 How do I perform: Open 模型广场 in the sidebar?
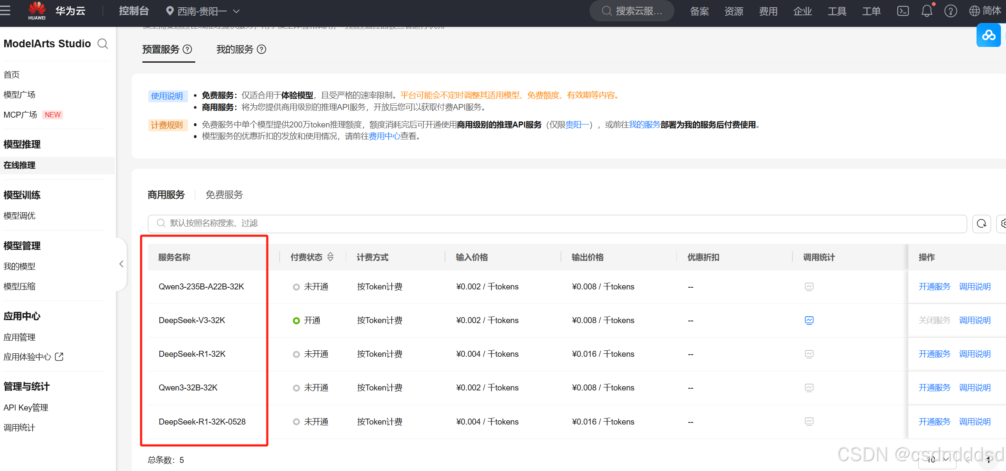pyautogui.click(x=20, y=95)
